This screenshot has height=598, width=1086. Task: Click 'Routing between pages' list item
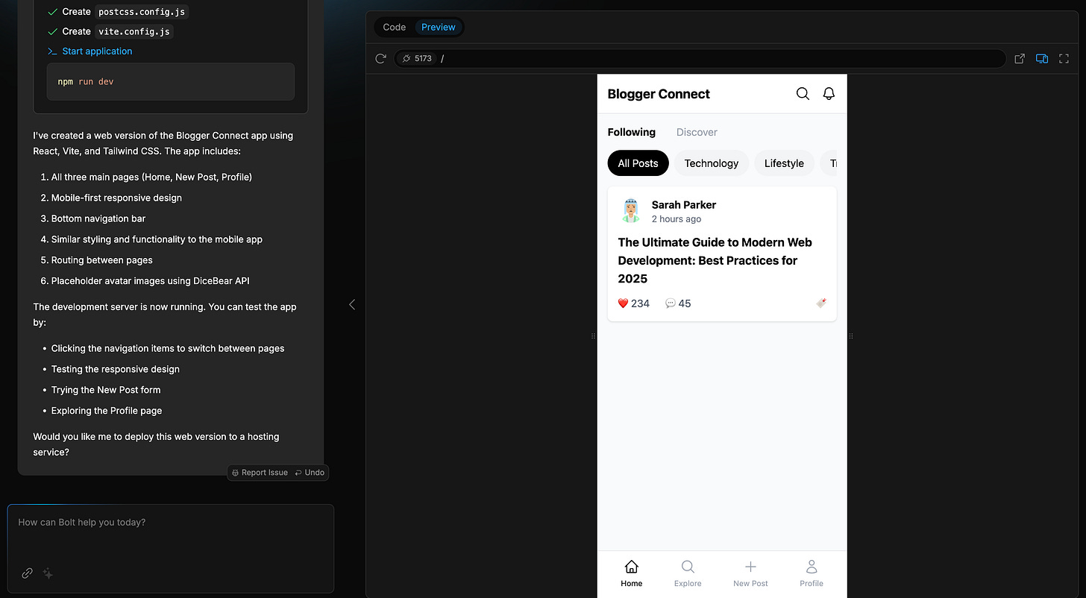102,260
